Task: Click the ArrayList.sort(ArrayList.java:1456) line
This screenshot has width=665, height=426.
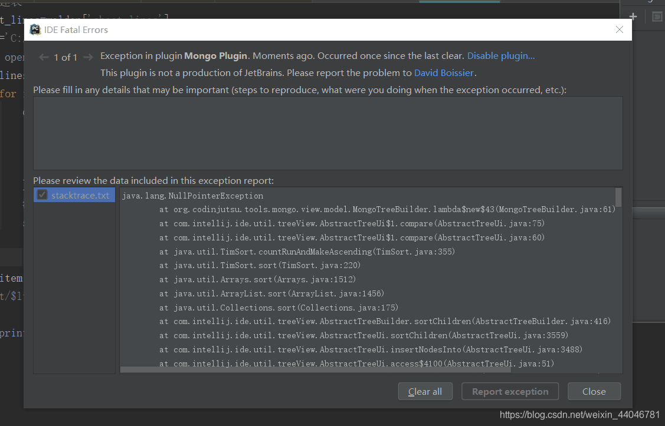Action: point(272,293)
